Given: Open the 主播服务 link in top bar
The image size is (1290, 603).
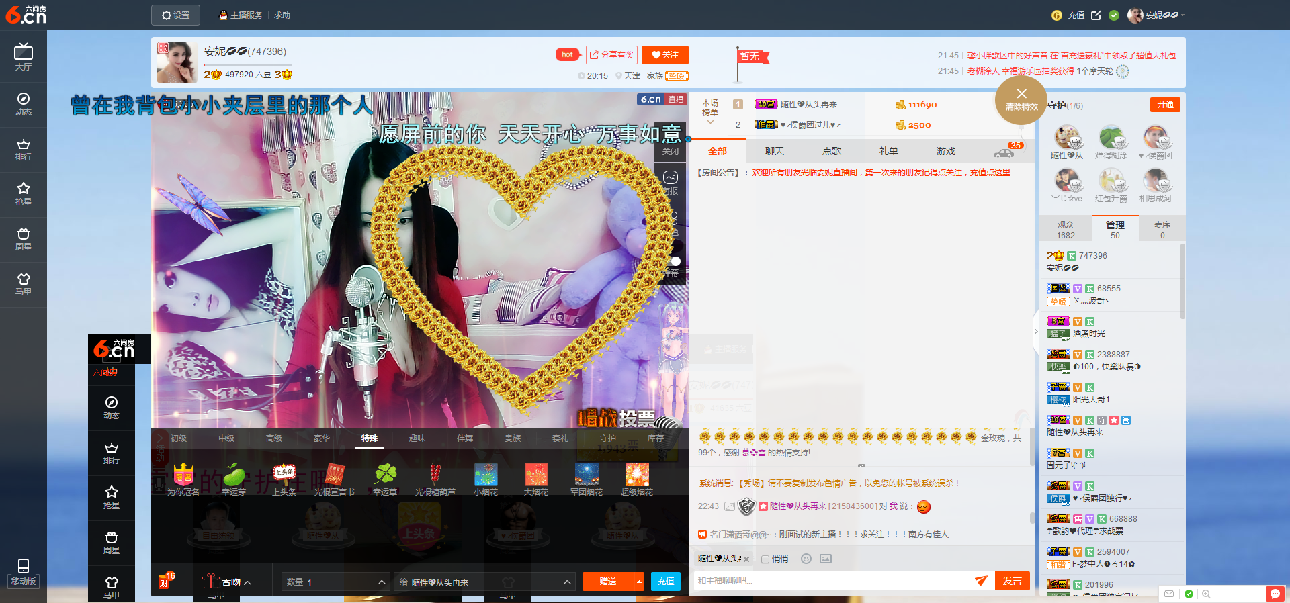Looking at the screenshot, I should 241,15.
